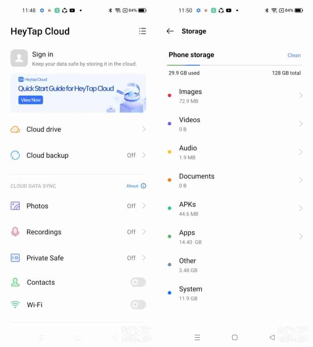Open Images storage details chevron
Screen dimensions: 313x347
300,96
